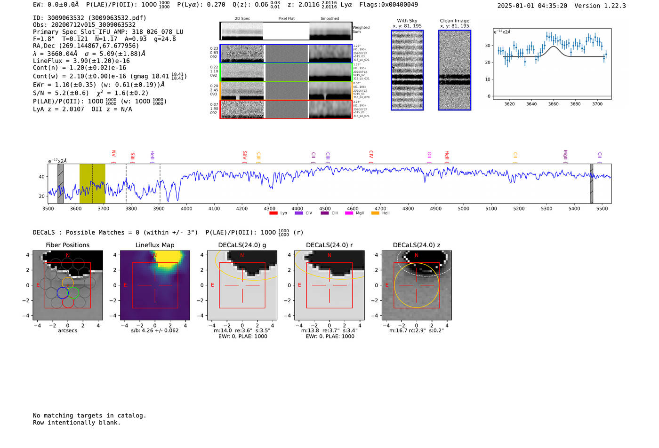Click the MgII line marker above the spectrum
Viewport: 659px width, 448px height.
point(565,156)
